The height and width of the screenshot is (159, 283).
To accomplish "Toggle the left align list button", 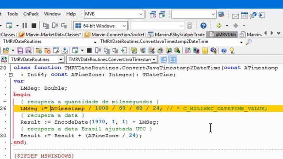I will pyautogui.click(x=164, y=60).
